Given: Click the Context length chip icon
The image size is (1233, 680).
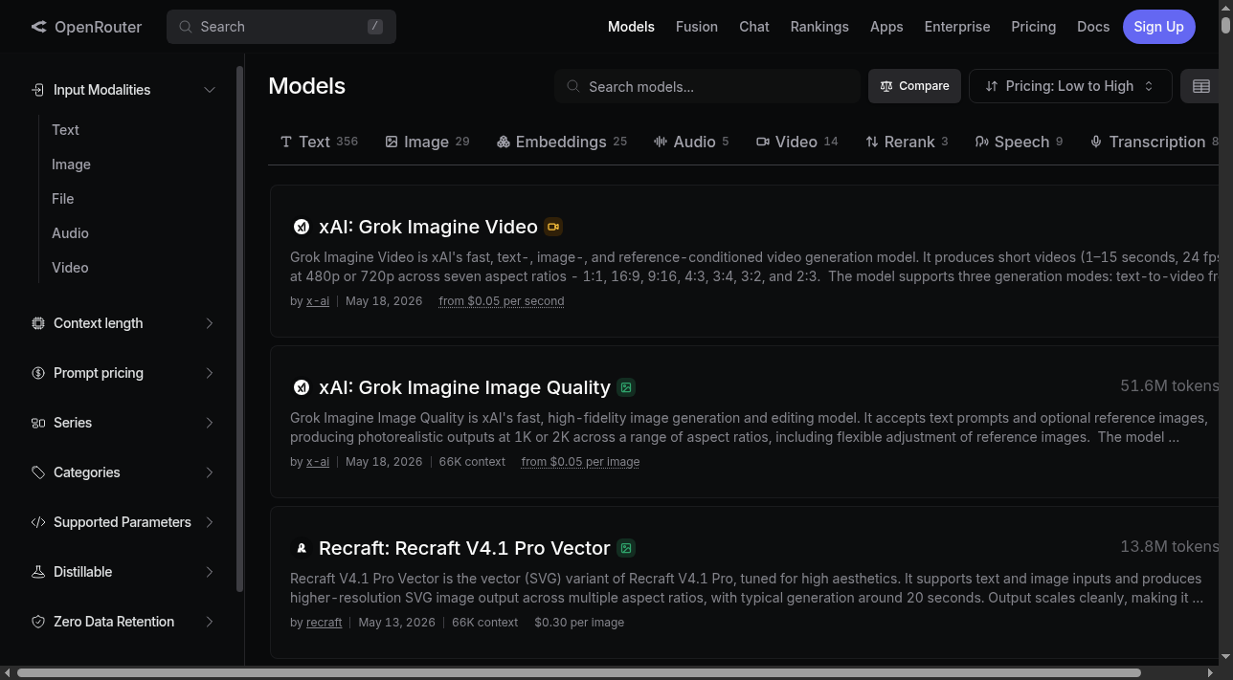Looking at the screenshot, I should coord(38,323).
